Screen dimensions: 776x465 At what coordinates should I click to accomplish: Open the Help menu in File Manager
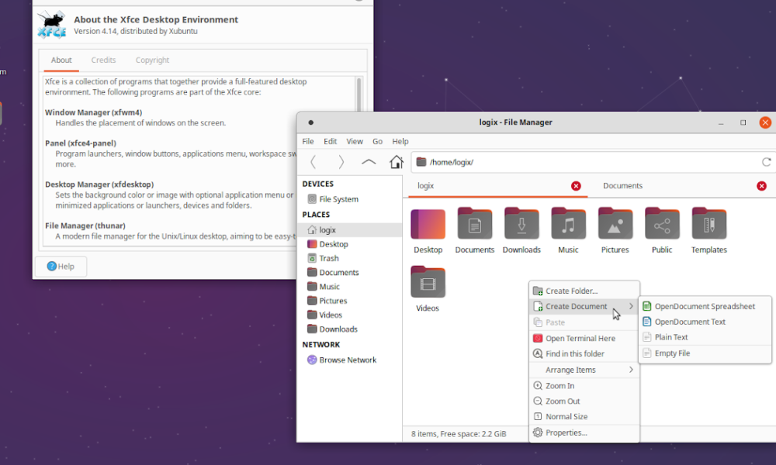coord(400,141)
